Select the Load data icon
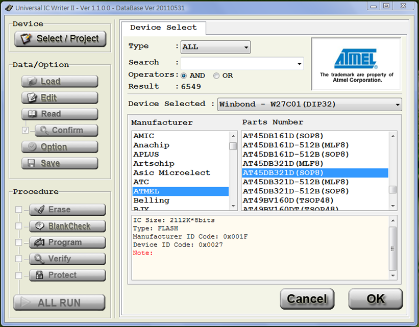The height and width of the screenshot is (327, 419). [x=33, y=81]
